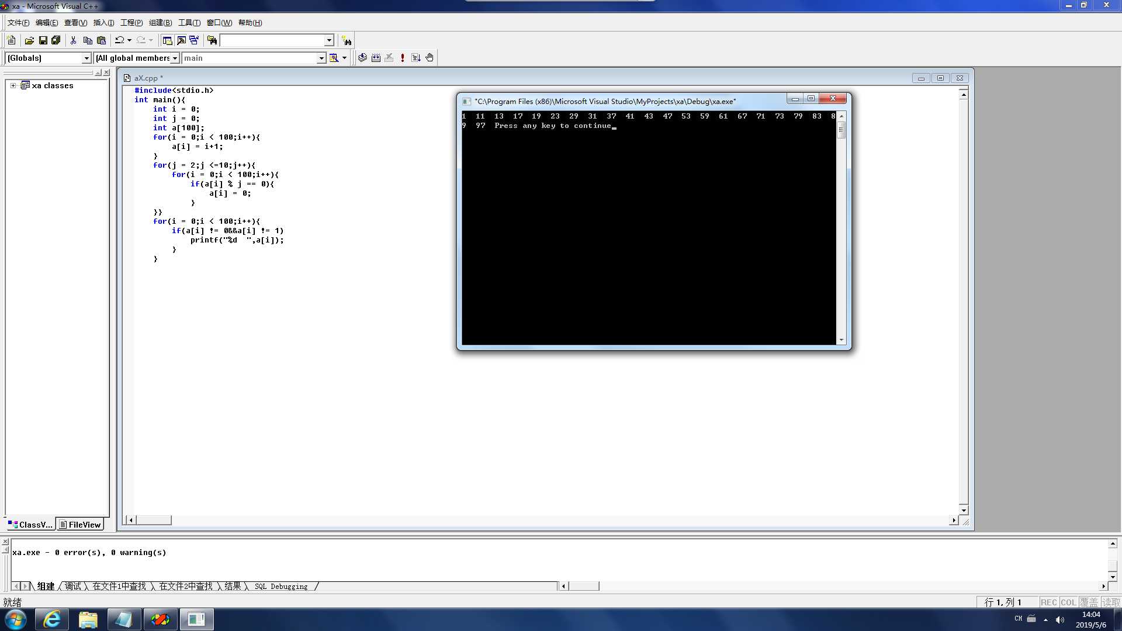Click the Undo arrow icon
1122x631 pixels.
pyautogui.click(x=119, y=40)
